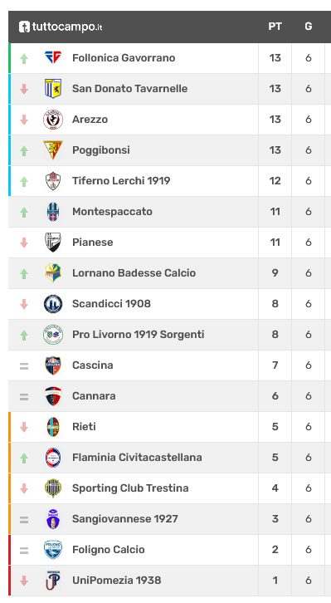The width and height of the screenshot is (331, 603).
Task: Click the Arezzo club crest
Action: [x=53, y=120]
